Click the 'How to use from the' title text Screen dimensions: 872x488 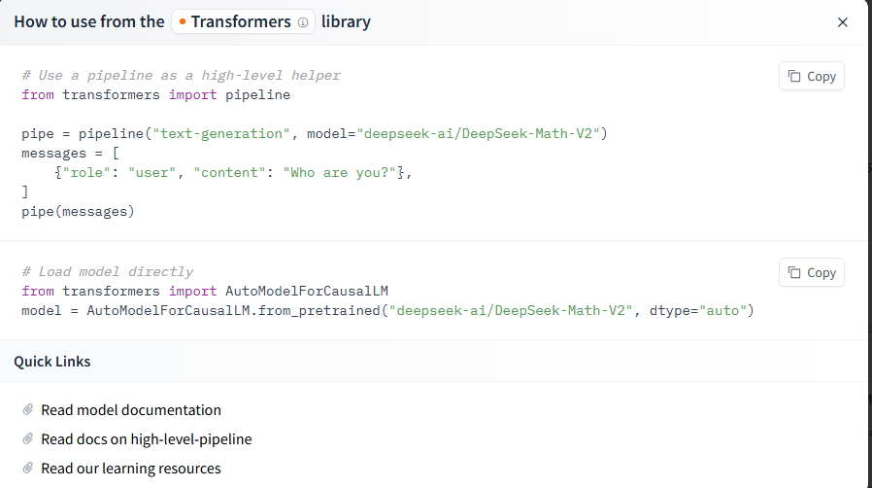click(89, 21)
